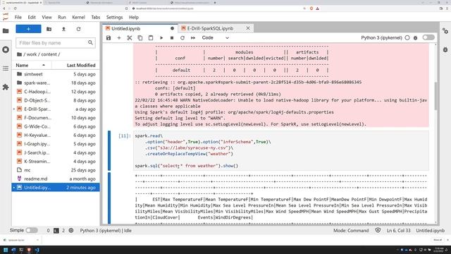Viewport: 451px width, 254px height.
Task: Select the F-Documen... notebook file
Action: [x=56, y=118]
